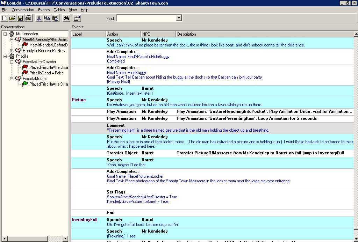Open the View menu
358x242 pixels.
click(73, 10)
